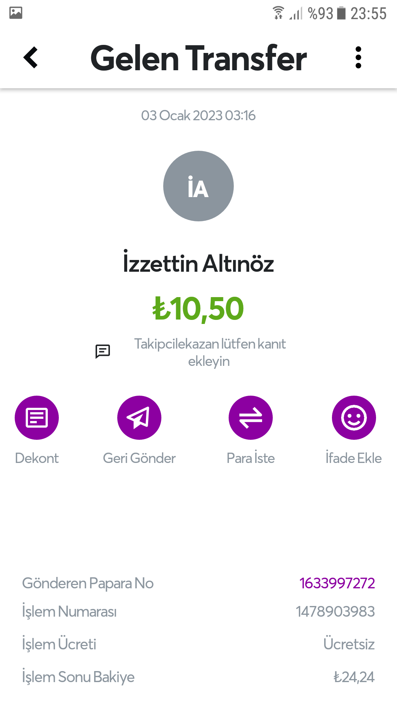Tap the ₺10,50 transfer amount
Image resolution: width=397 pixels, height=706 pixels.
(198, 309)
